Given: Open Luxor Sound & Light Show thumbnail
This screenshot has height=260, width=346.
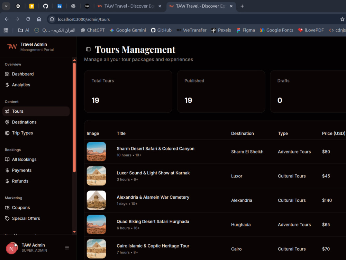Looking at the screenshot, I should [x=96, y=176].
